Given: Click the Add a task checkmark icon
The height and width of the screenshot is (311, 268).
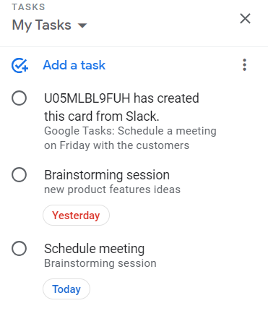Looking at the screenshot, I should (20, 65).
